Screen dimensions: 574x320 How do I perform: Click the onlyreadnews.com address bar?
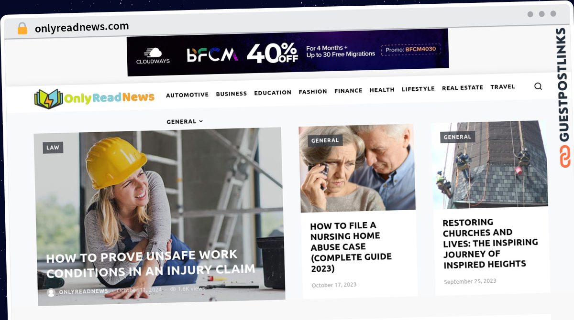(82, 27)
